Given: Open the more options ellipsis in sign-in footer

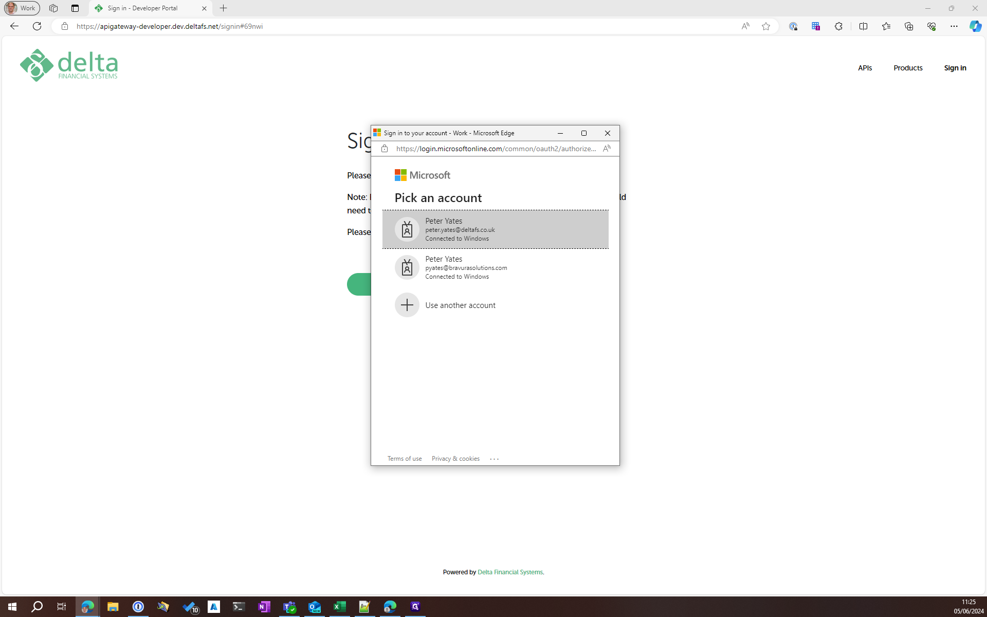Looking at the screenshot, I should (494, 459).
